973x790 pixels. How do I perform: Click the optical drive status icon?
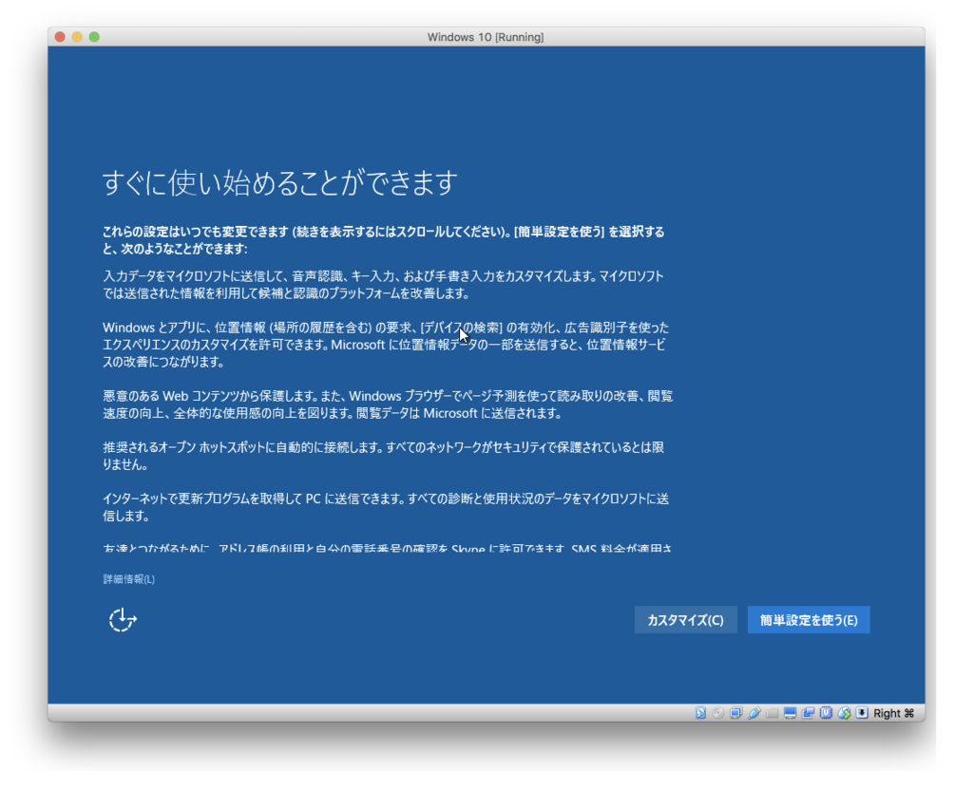717,712
